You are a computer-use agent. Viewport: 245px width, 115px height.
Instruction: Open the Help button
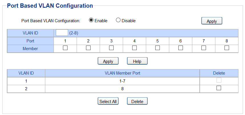[x=137, y=61]
